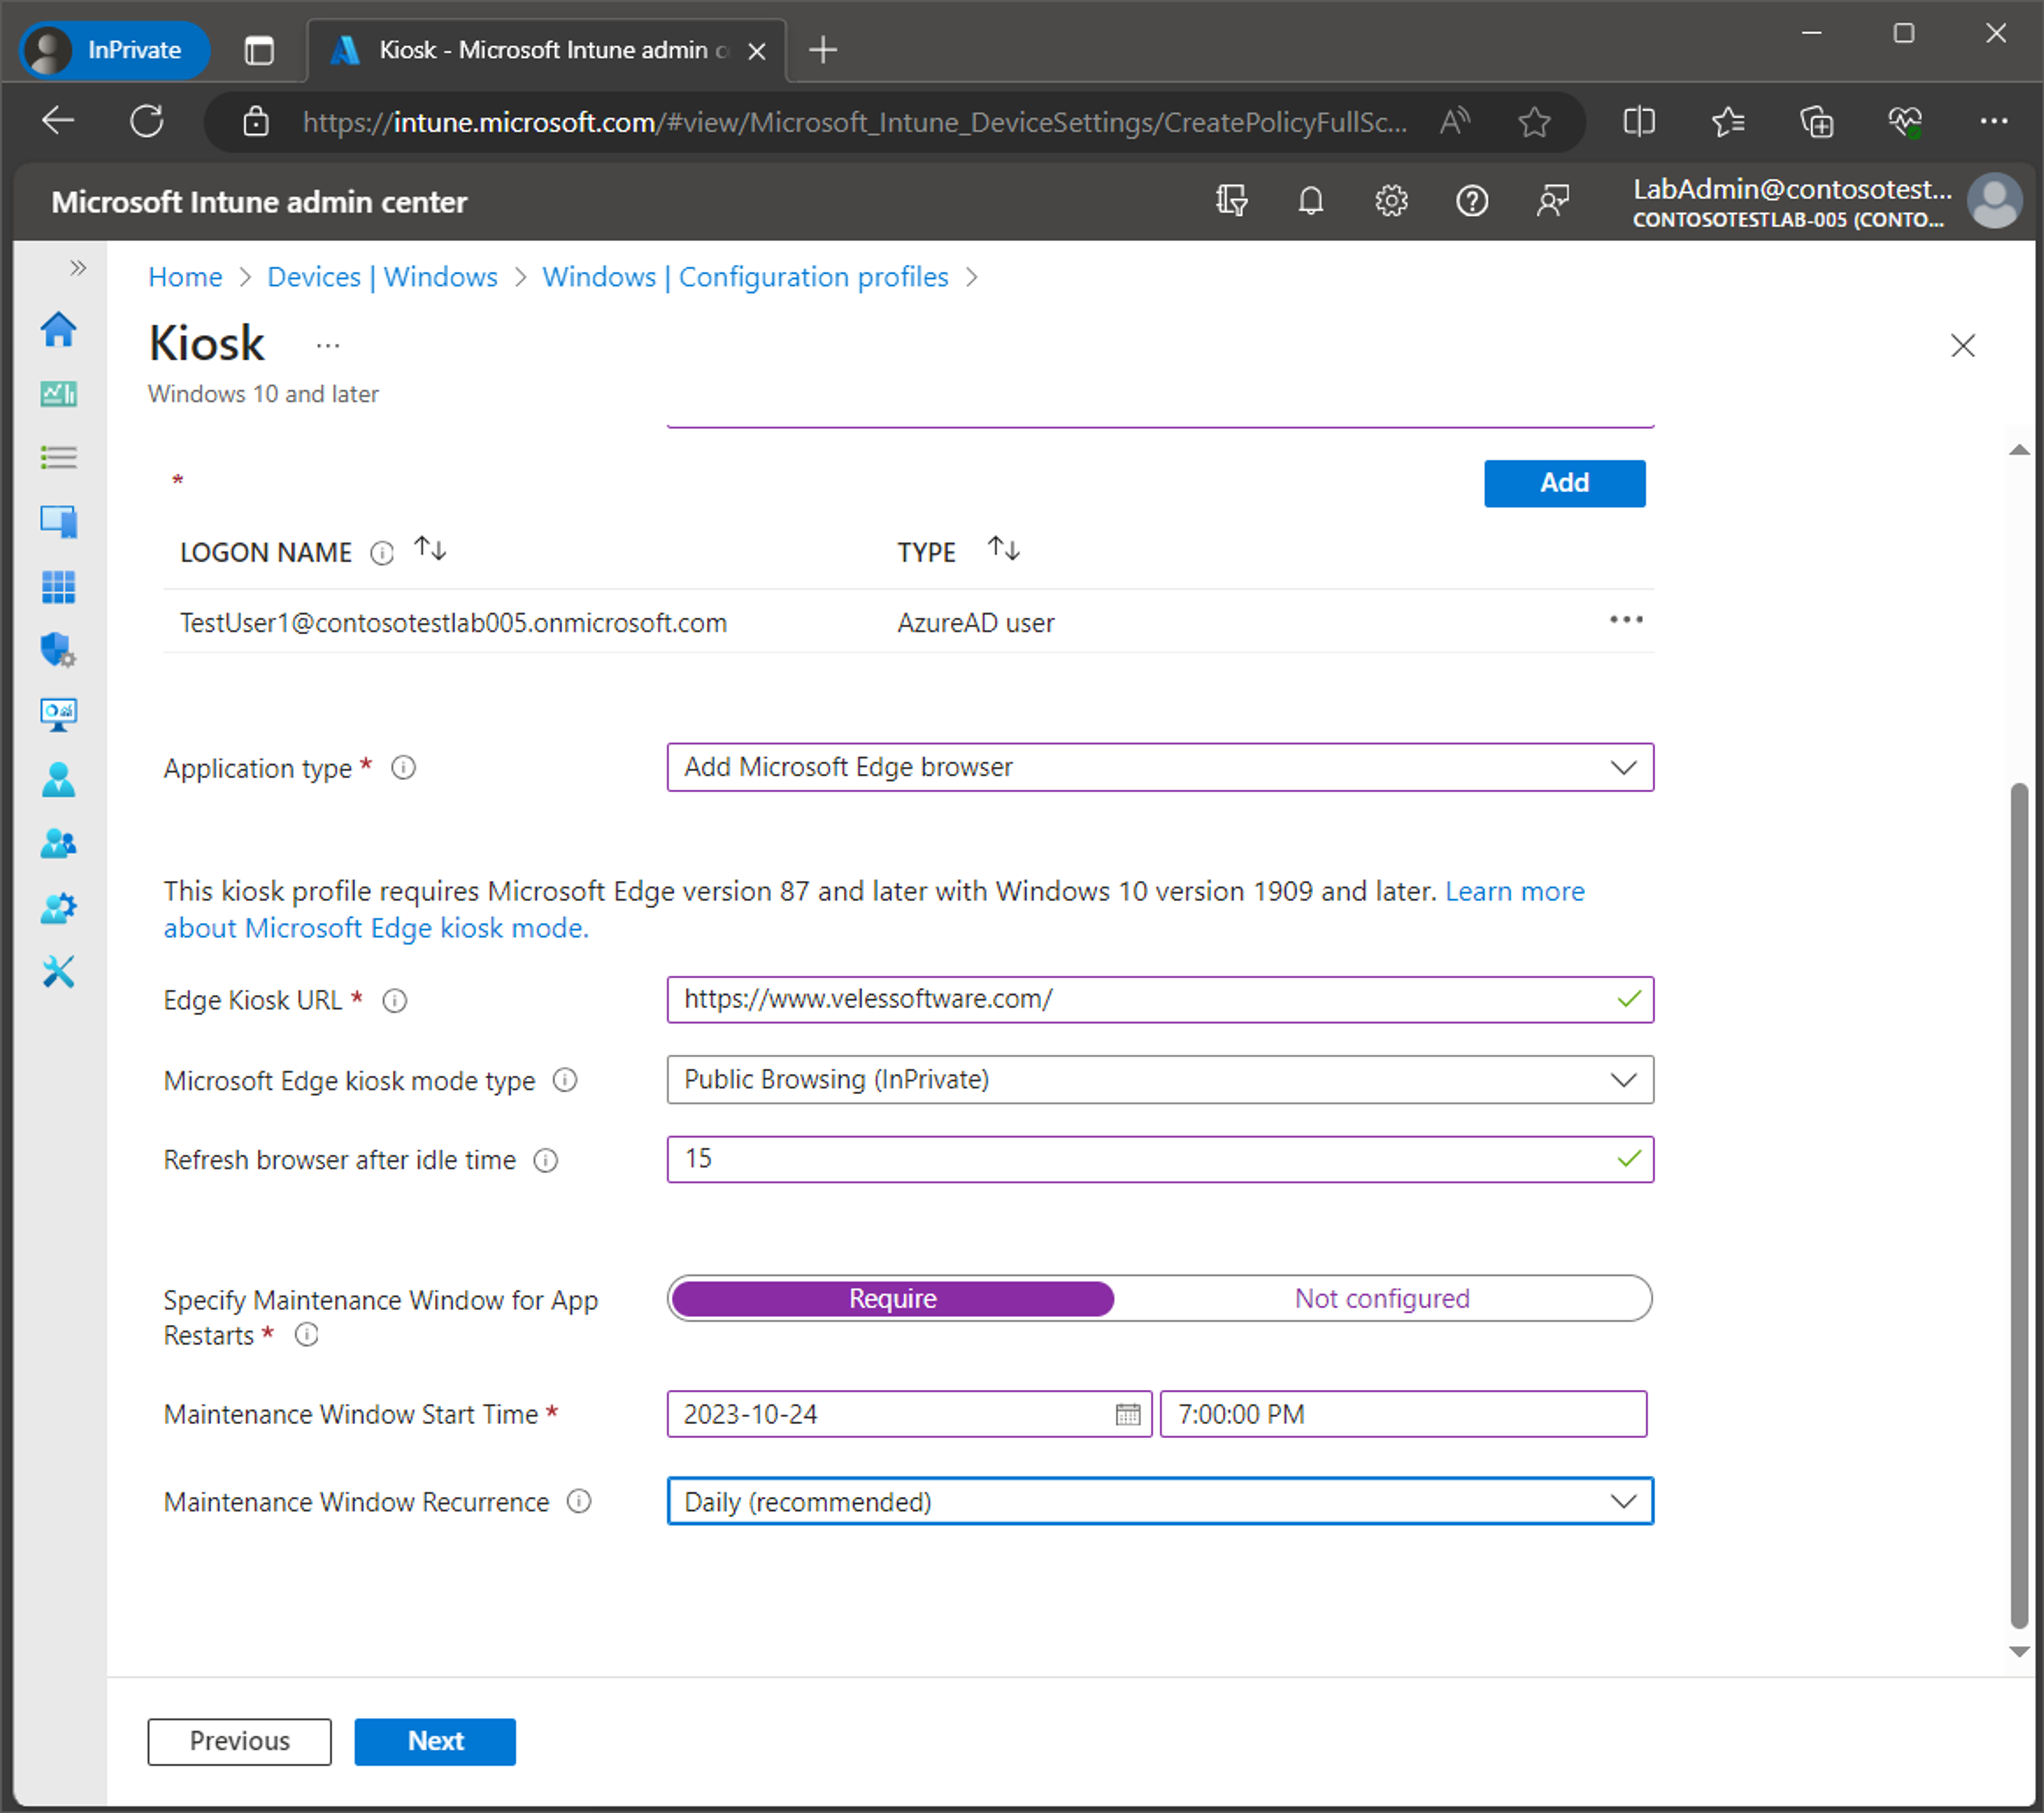This screenshot has height=1813, width=2044.
Task: Show info for LOGON NAME column
Action: (x=382, y=552)
